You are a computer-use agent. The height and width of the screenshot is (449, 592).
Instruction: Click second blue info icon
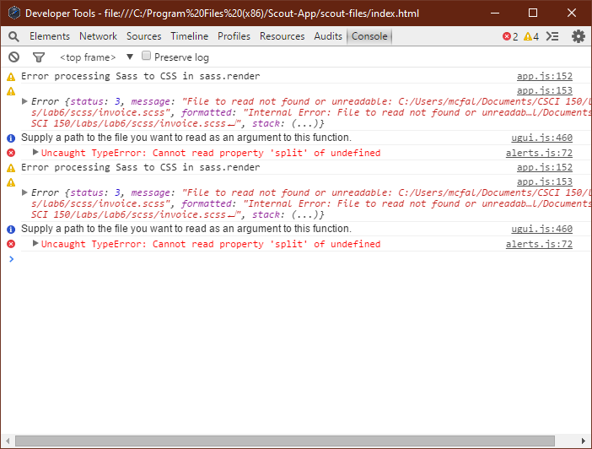[11, 230]
